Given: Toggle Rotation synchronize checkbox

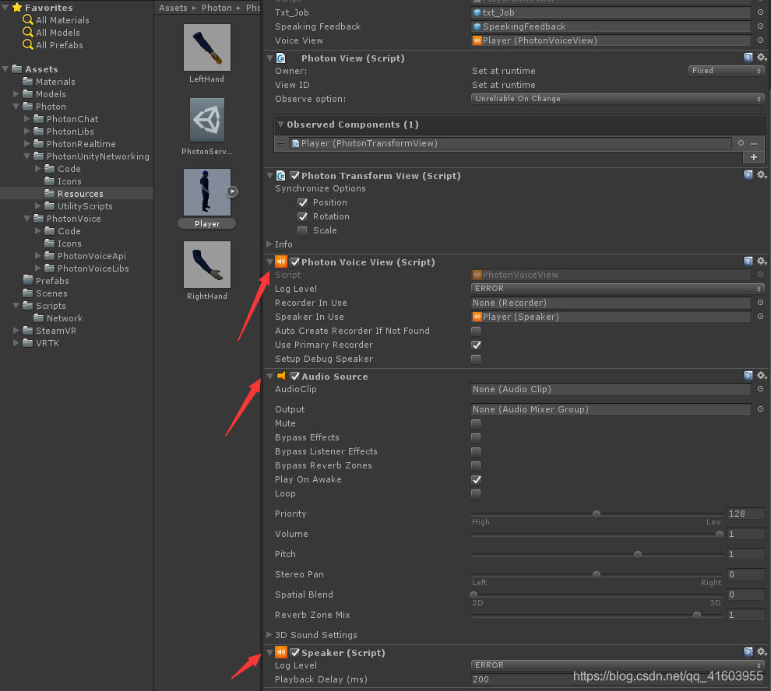Looking at the screenshot, I should 302,217.
